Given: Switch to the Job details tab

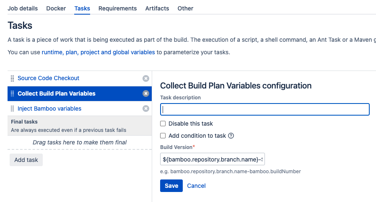Looking at the screenshot, I should [x=23, y=8].
